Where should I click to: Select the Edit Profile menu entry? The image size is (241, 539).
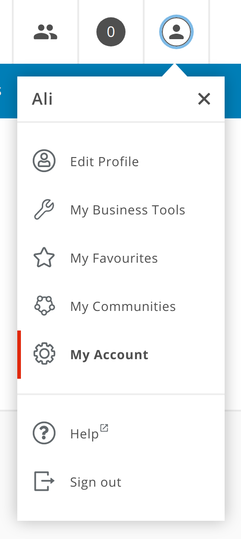pyautogui.click(x=121, y=162)
